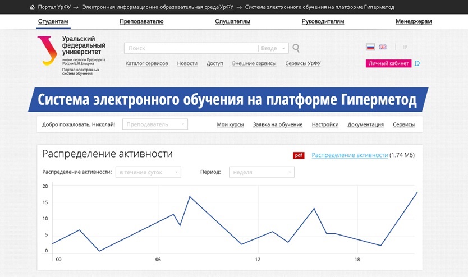Click the Система электронного обучения banner heading
Viewport: 468px width, 277px height.
(x=227, y=100)
